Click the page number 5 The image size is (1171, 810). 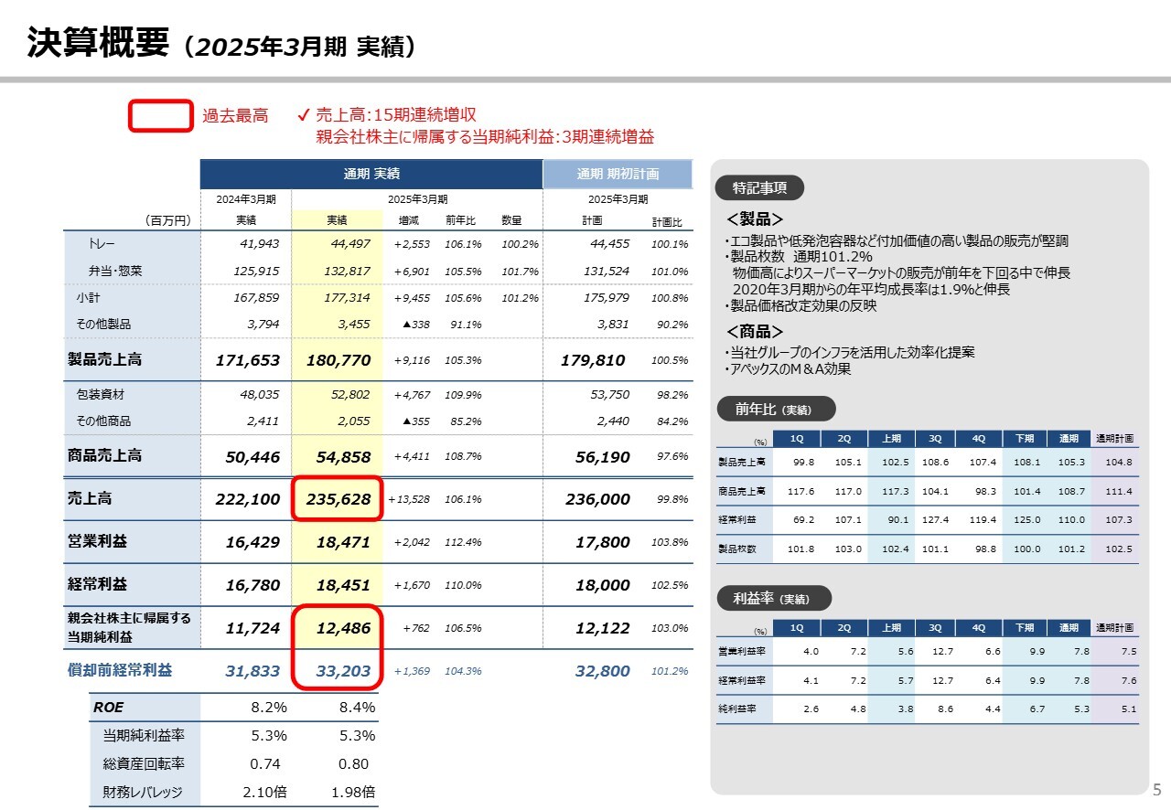click(x=1155, y=790)
